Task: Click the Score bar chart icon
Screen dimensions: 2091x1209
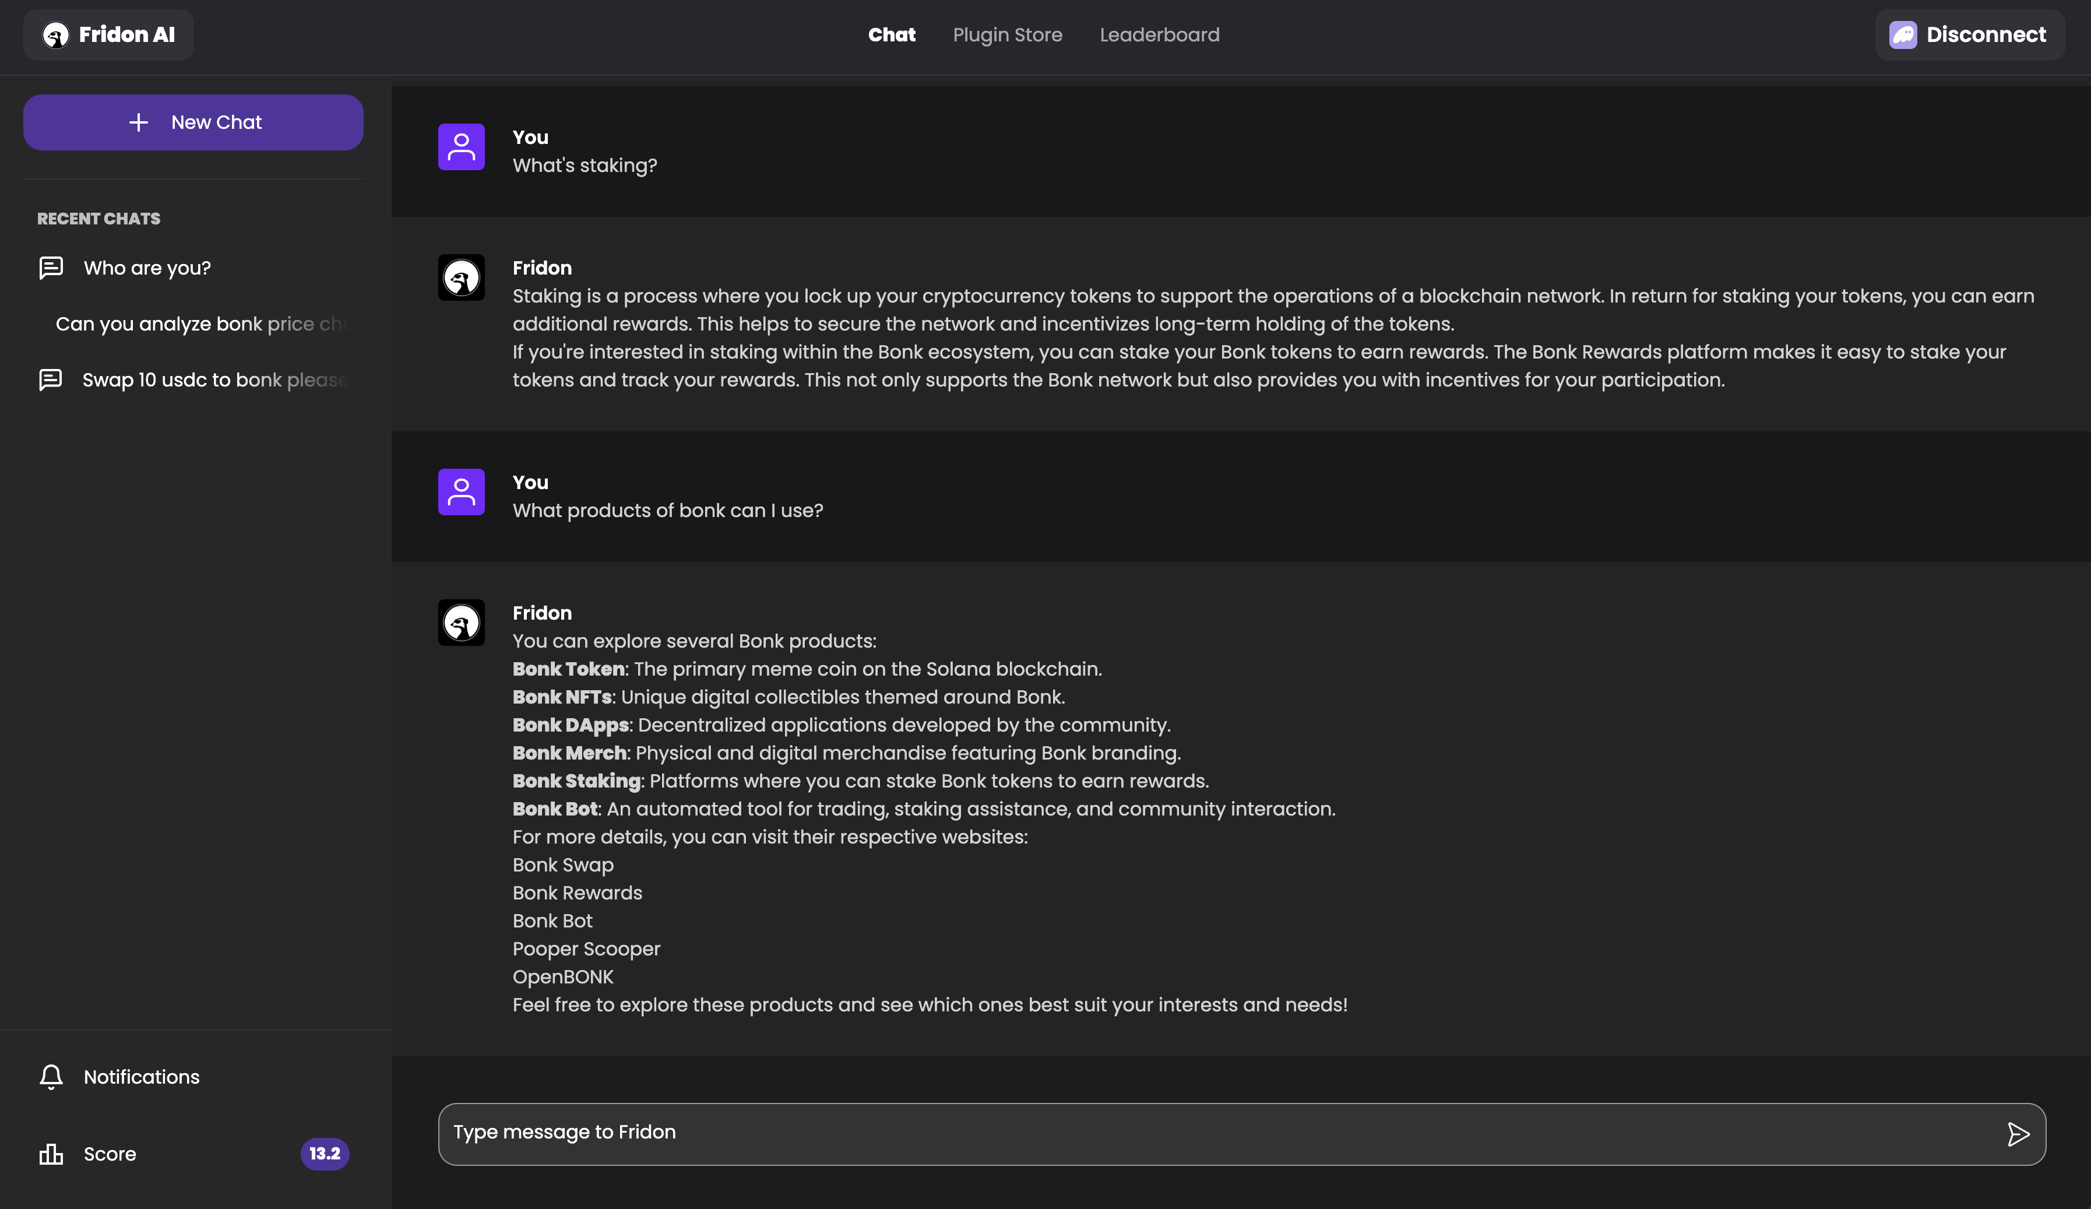Action: click(x=50, y=1153)
